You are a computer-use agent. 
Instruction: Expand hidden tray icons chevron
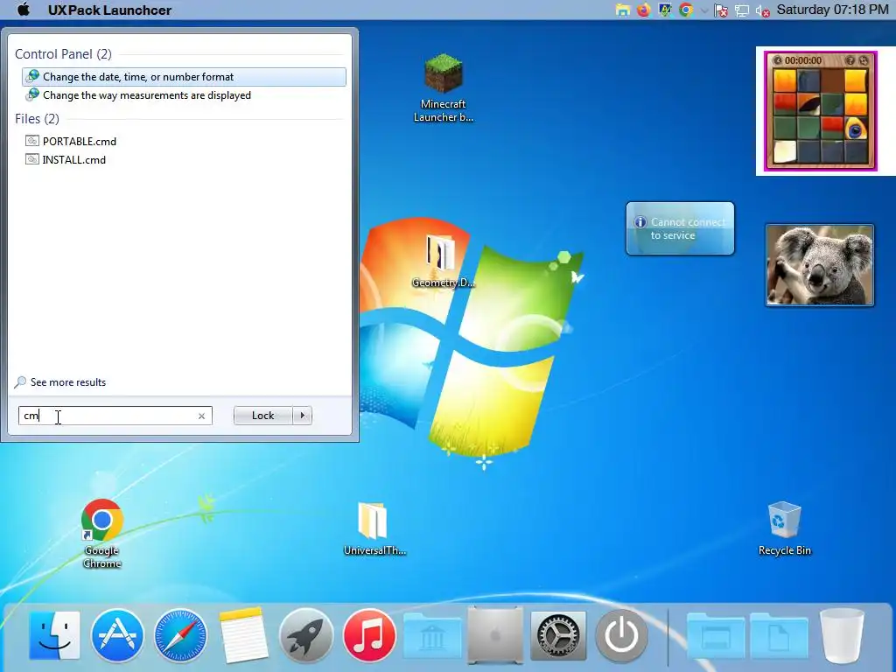coord(704,10)
